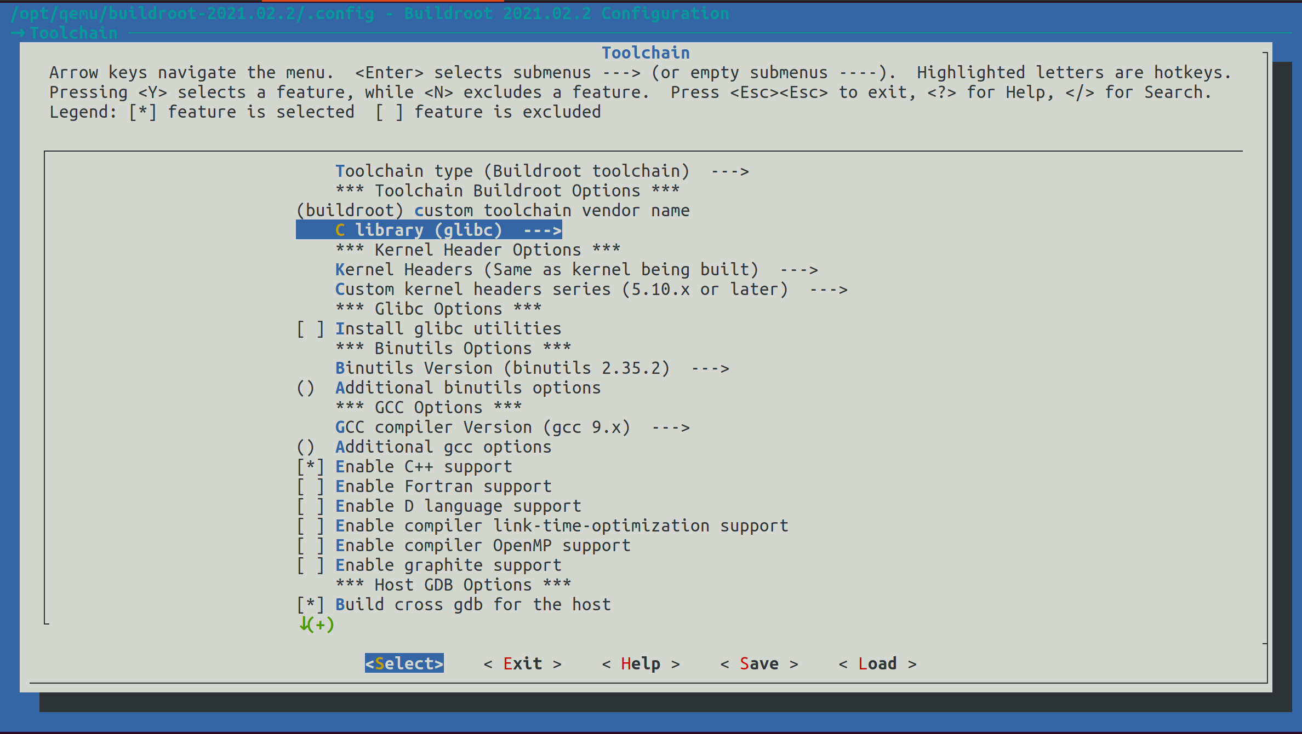
Task: Activate the Select button
Action: (x=404, y=663)
